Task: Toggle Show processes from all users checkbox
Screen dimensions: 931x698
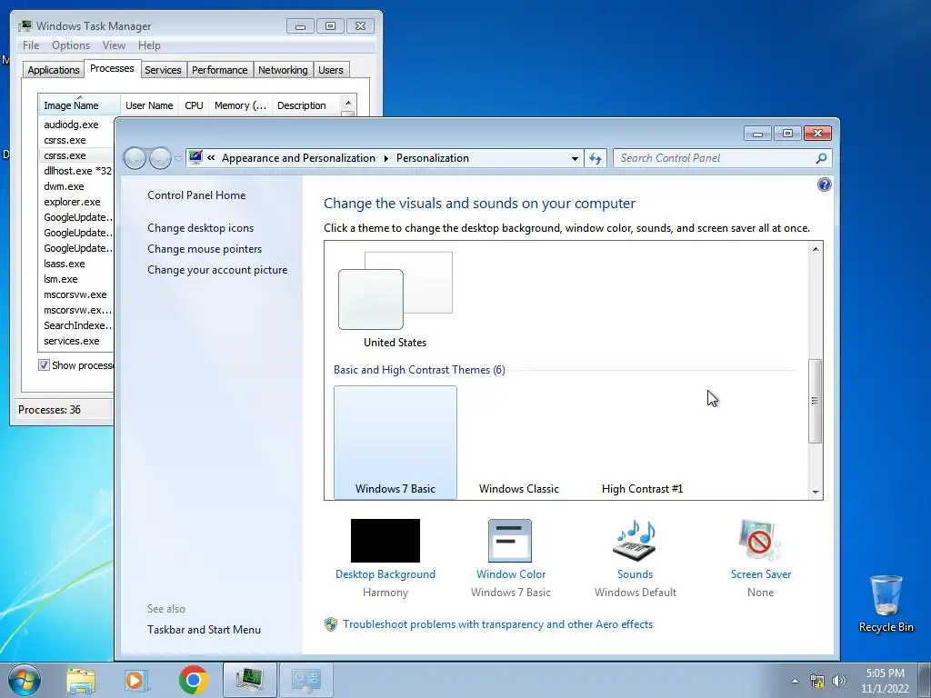Action: [44, 365]
